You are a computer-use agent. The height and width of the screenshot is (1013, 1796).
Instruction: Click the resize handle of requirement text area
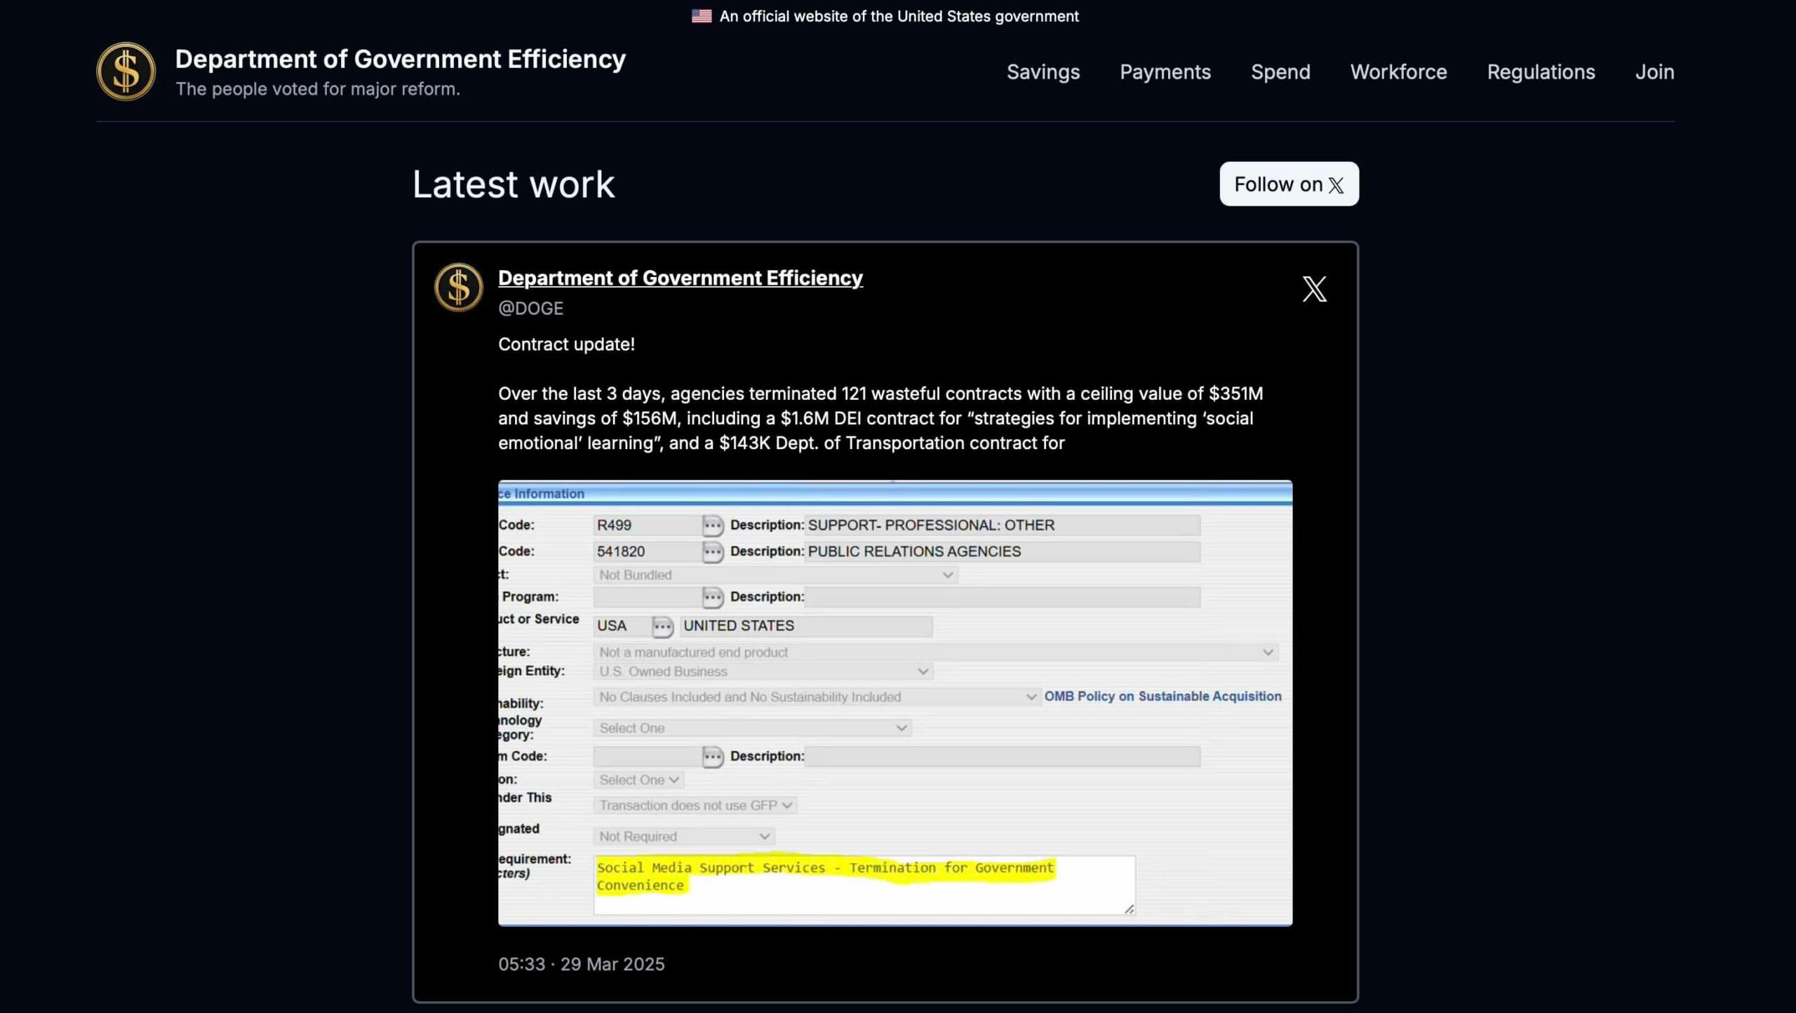1129,908
